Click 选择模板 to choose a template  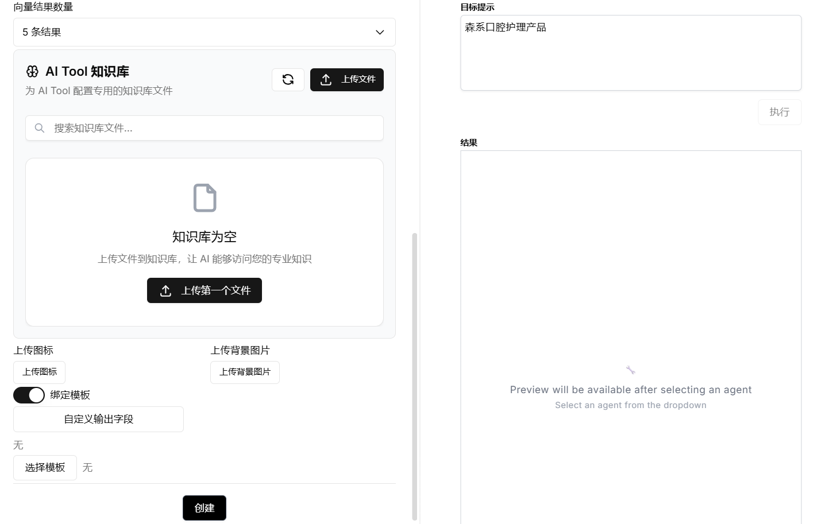click(x=45, y=468)
